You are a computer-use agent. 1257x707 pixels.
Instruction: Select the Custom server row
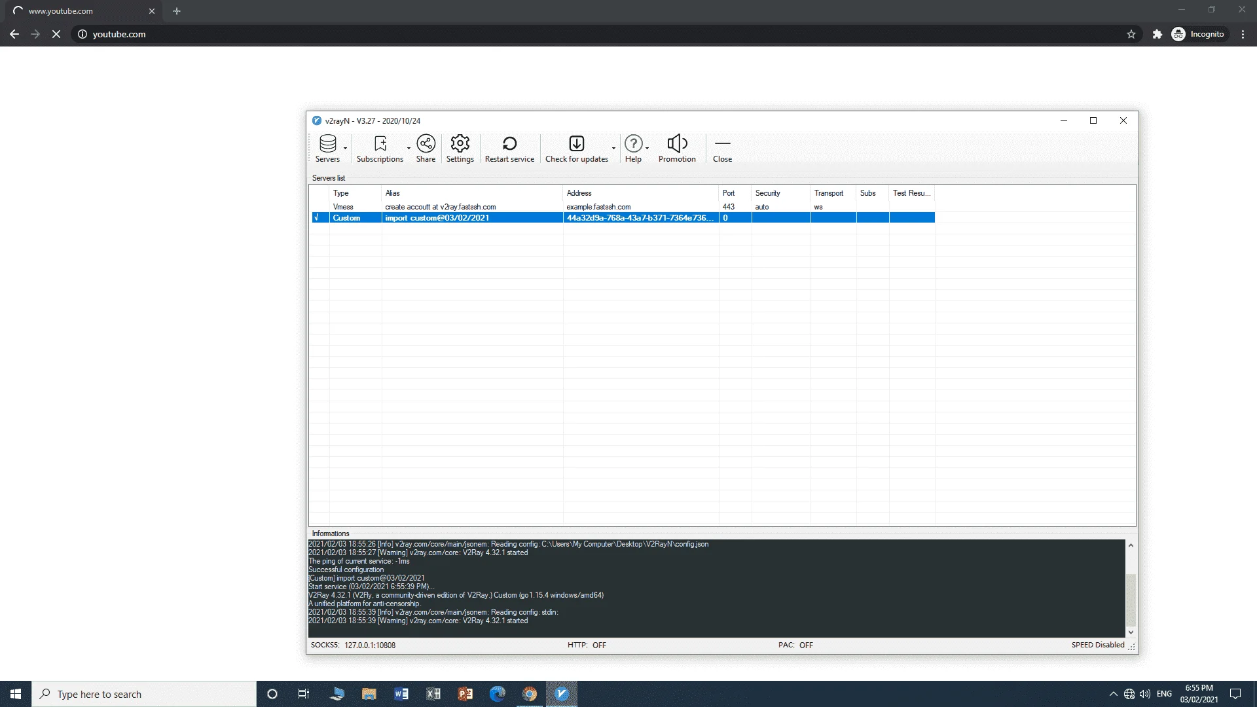tap(623, 218)
